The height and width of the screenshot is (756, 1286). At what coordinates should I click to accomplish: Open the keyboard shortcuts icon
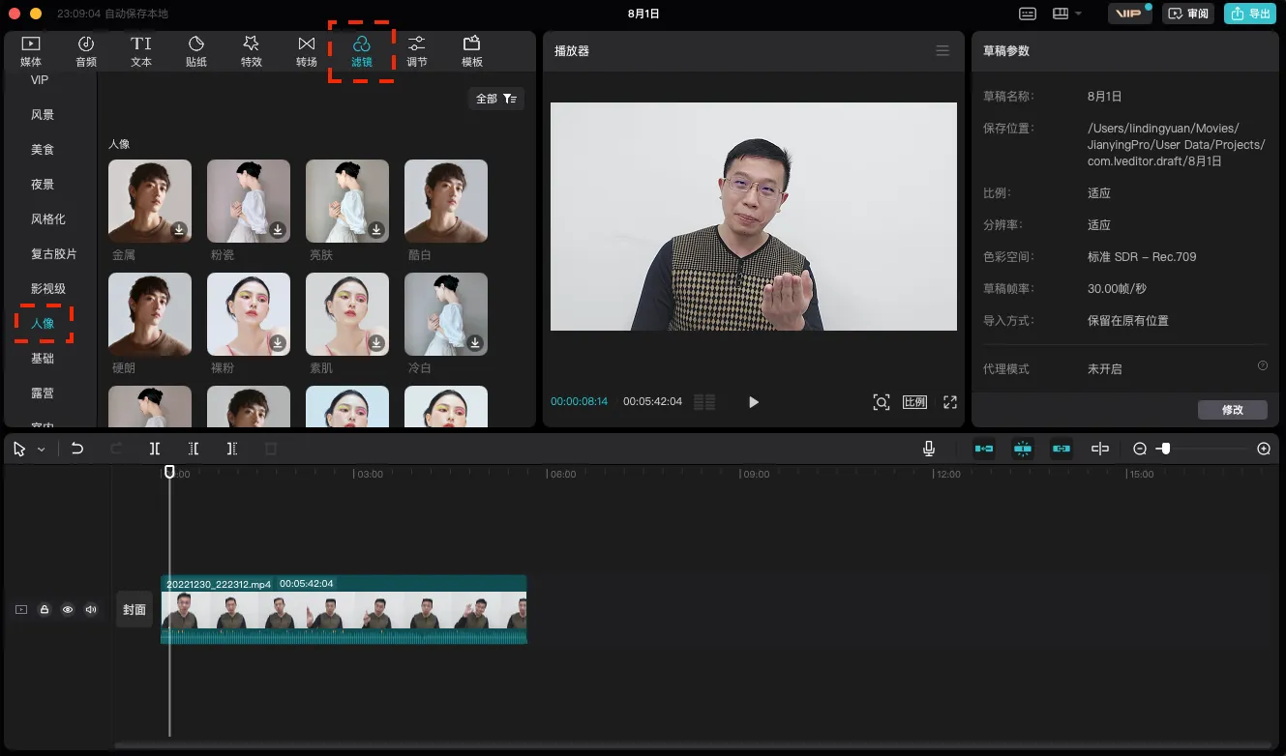(1028, 14)
